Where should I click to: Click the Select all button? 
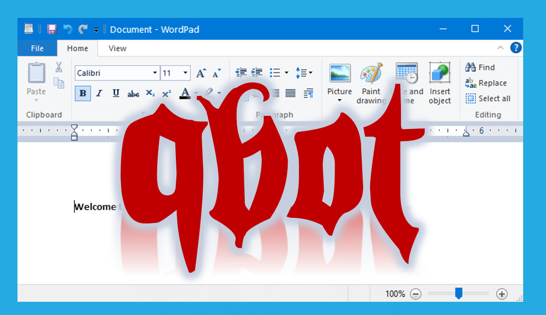coord(488,99)
